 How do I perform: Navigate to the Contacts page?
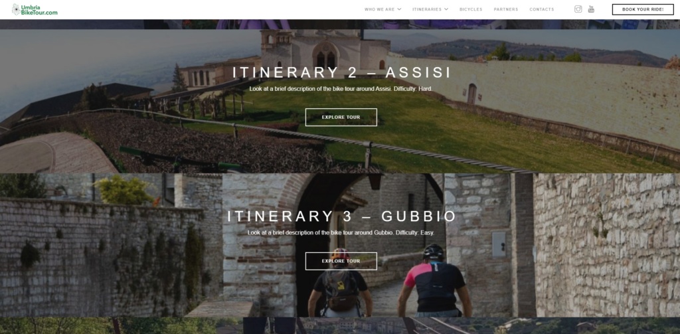[x=542, y=9]
